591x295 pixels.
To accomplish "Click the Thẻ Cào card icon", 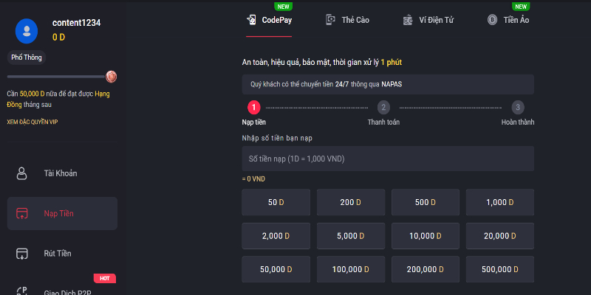I will click(331, 20).
